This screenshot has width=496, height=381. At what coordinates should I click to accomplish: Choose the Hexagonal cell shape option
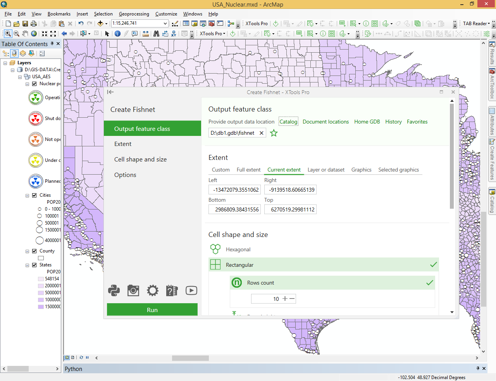tap(324, 249)
